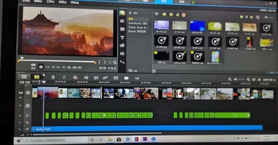Screen dimensions: 278x145
Task: Toggle HD preview mode
Action: point(80,67)
